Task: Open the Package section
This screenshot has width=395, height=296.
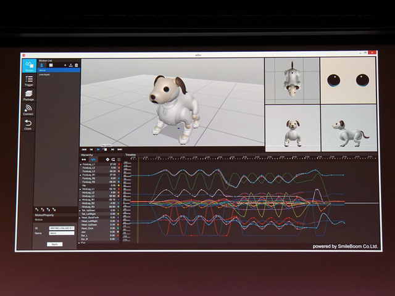Action: pyautogui.click(x=28, y=95)
